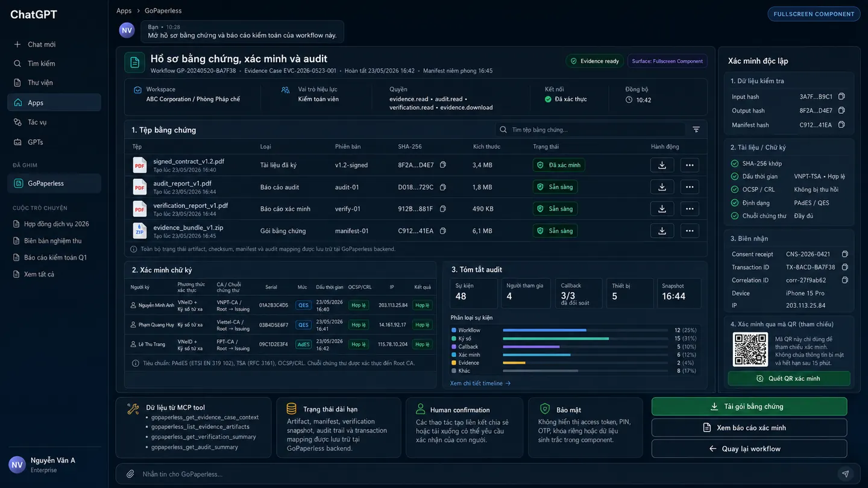868x488 pixels.
Task: Click the OCSP / CRL check mark
Action: pyautogui.click(x=735, y=189)
